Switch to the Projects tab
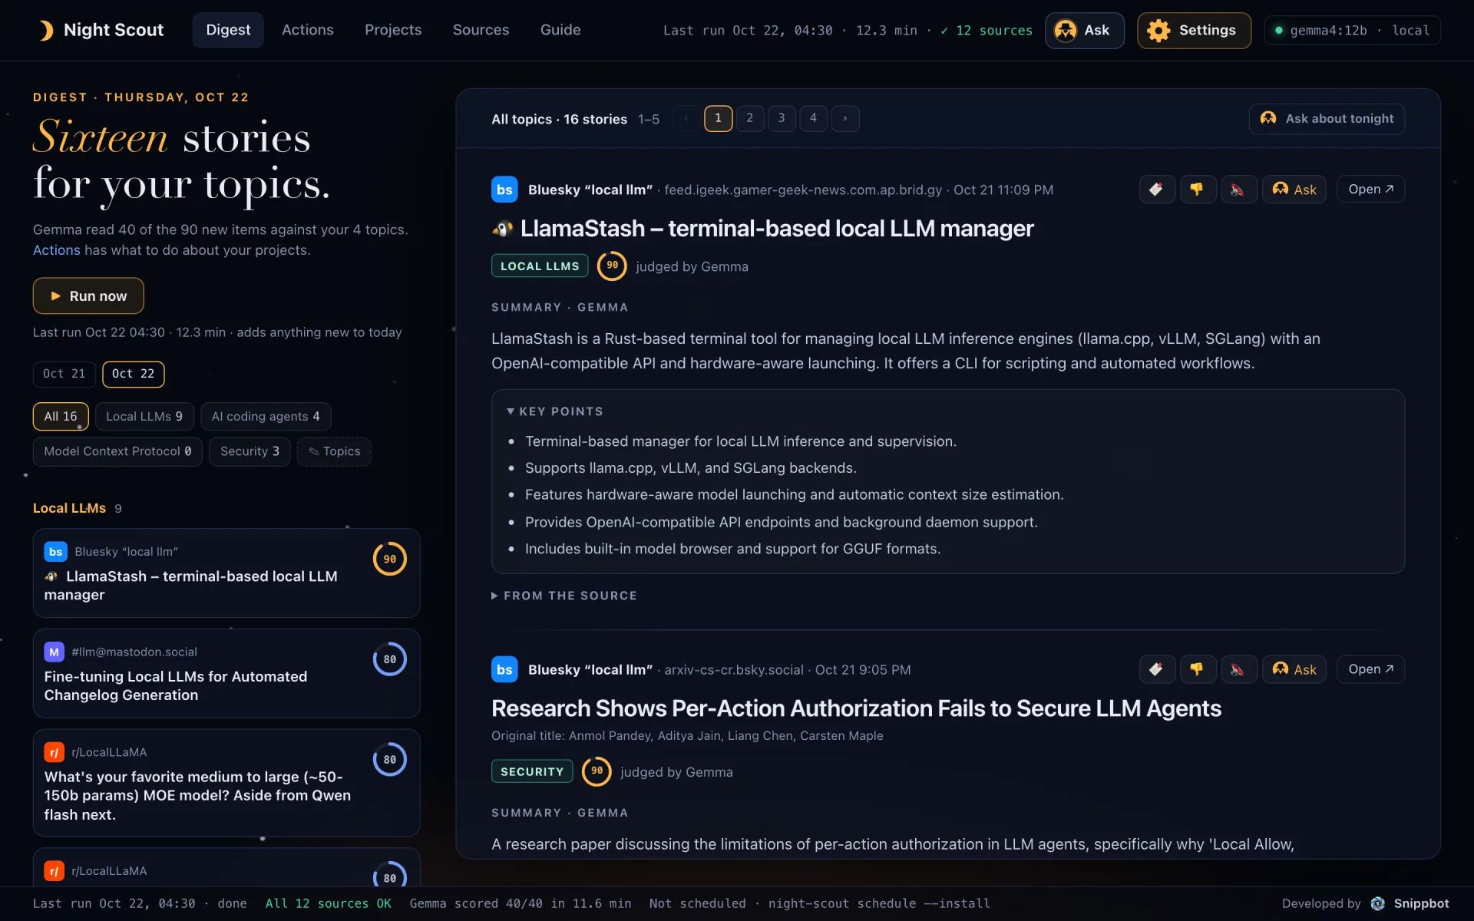The width and height of the screenshot is (1474, 921). click(x=393, y=30)
